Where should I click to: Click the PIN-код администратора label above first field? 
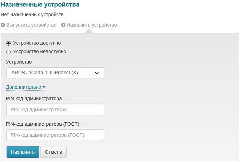[34, 98]
